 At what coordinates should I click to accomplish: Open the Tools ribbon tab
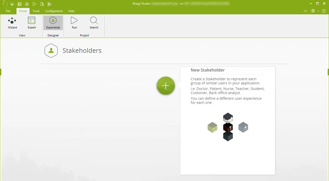tap(36, 11)
